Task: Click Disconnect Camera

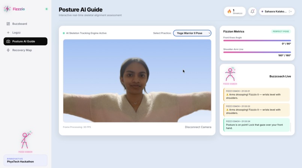Action: pos(198,127)
